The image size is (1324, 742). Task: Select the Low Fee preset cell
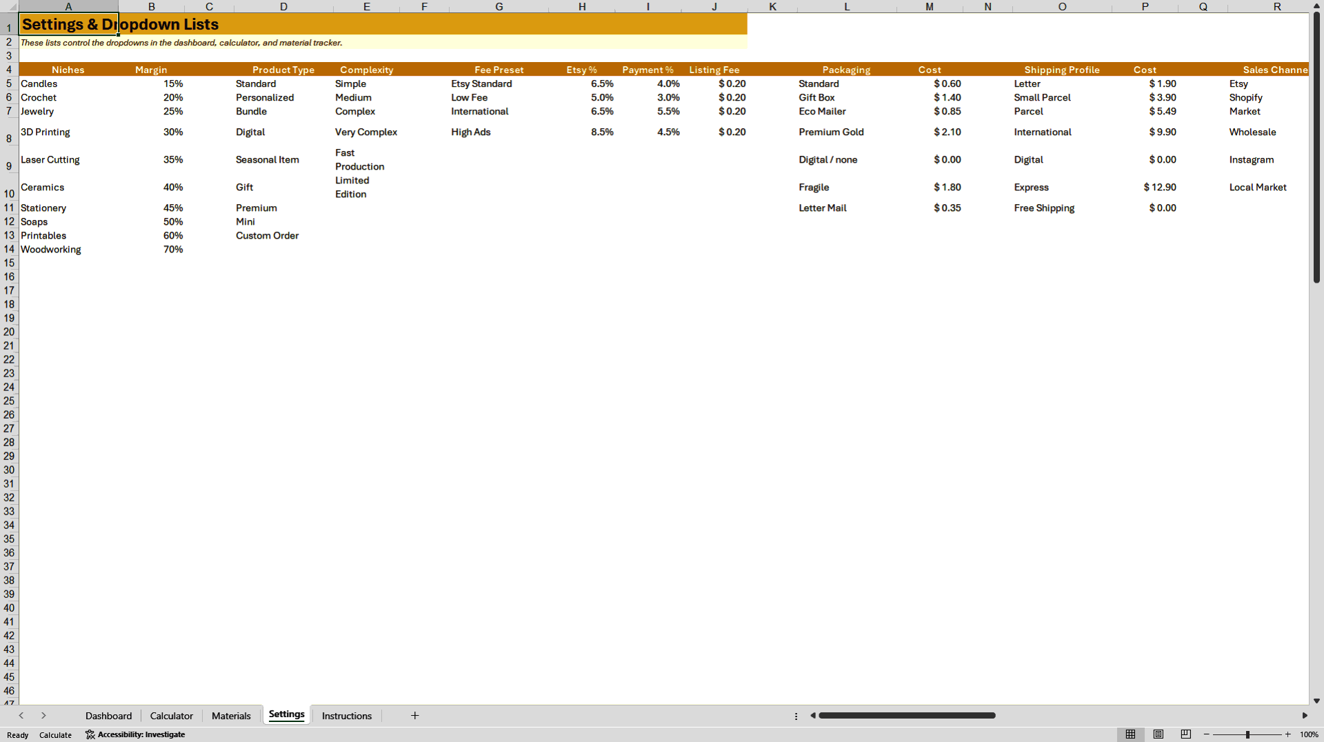(499, 97)
